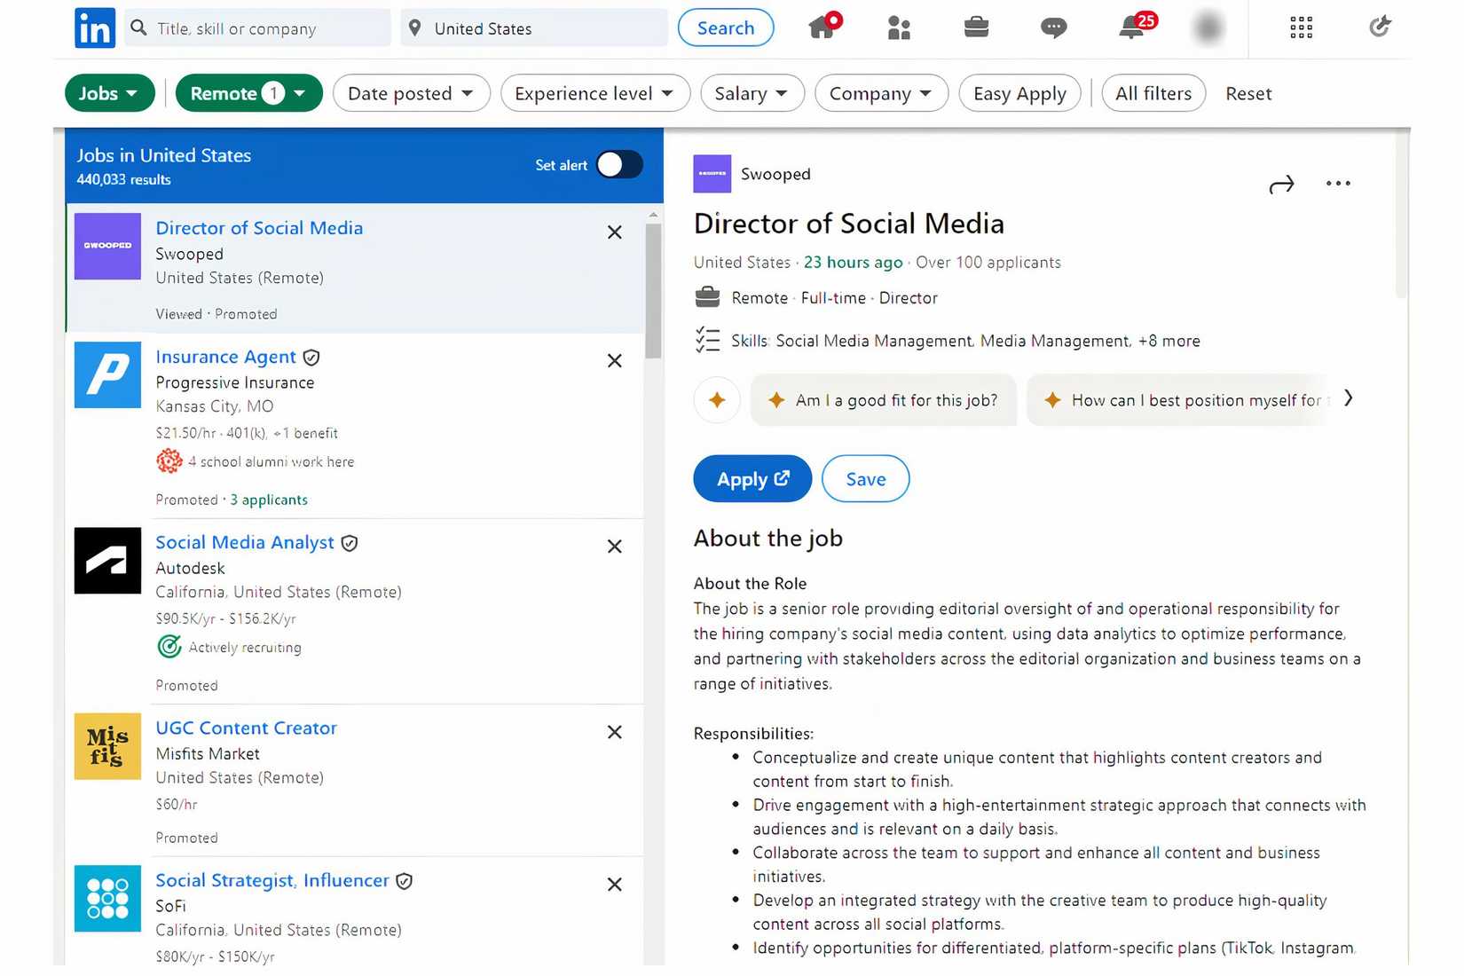
Task: Dismiss the Social Media Analyst listing
Action: pyautogui.click(x=614, y=547)
